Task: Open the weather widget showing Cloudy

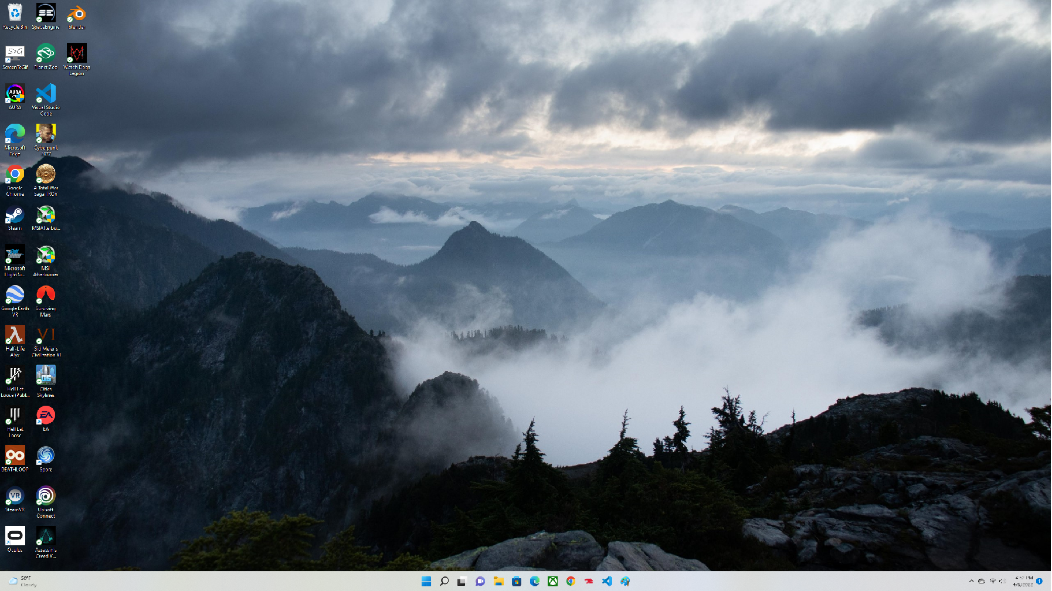Action: 22,581
